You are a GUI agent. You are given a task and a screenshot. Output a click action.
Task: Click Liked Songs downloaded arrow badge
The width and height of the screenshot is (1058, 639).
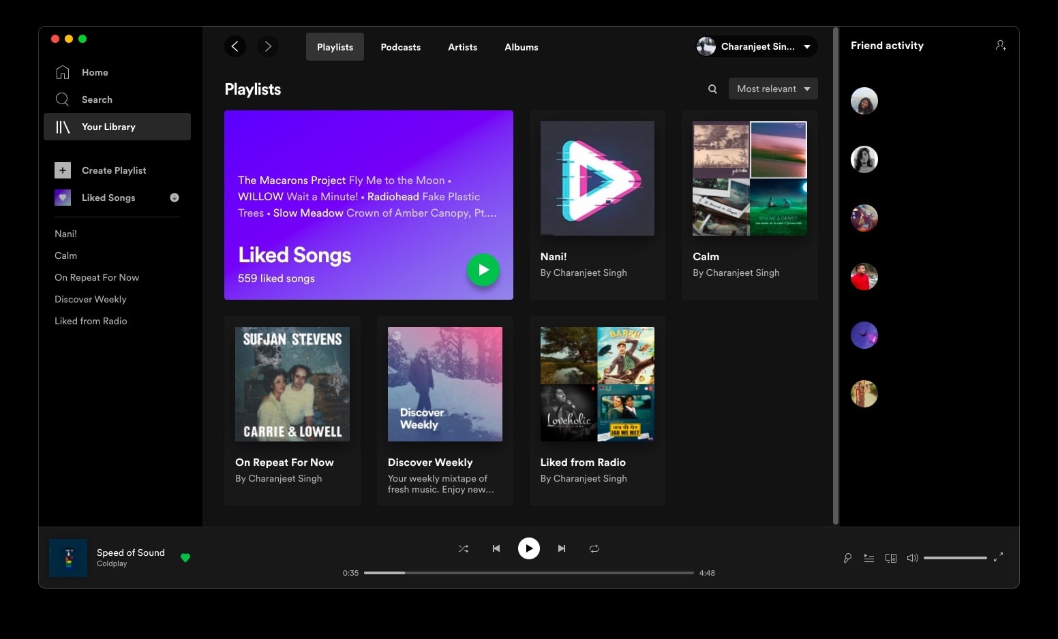(x=175, y=198)
